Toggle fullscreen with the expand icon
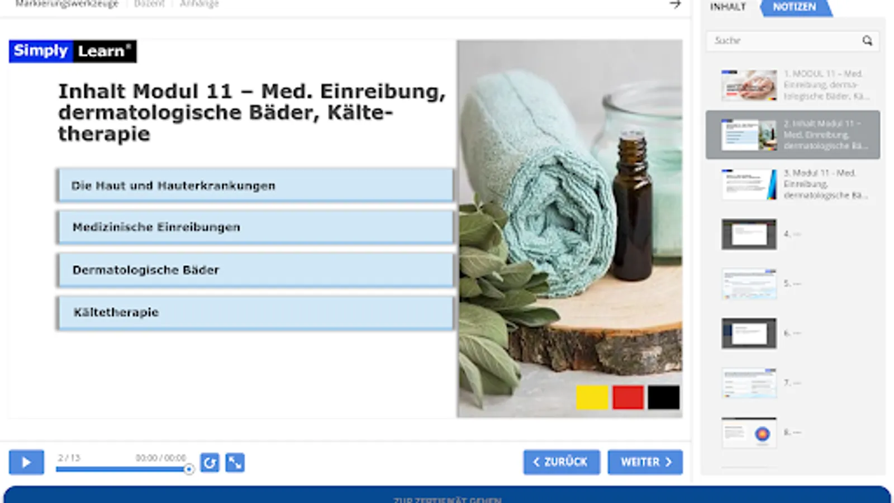Screen dimensions: 894x503 pyautogui.click(x=235, y=463)
